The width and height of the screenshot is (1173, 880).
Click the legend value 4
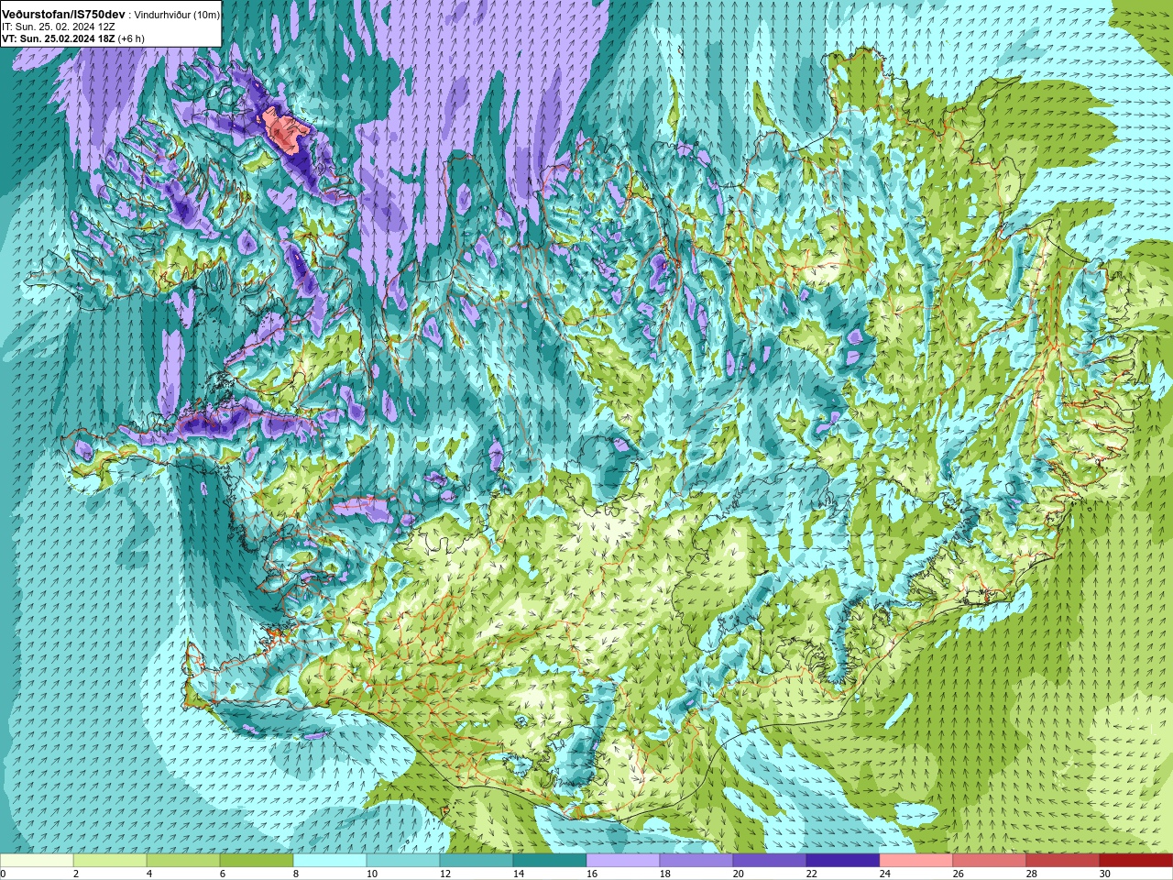(x=148, y=874)
